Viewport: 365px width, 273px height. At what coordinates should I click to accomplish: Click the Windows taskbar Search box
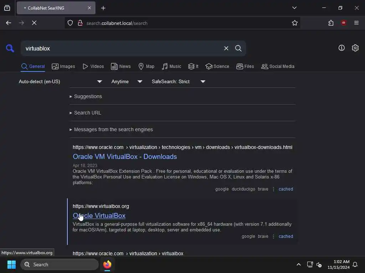click(60, 264)
